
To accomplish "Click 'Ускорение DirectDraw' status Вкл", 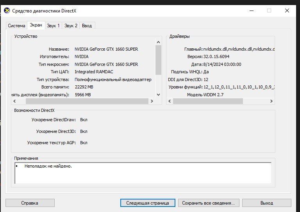I will click(84, 120).
